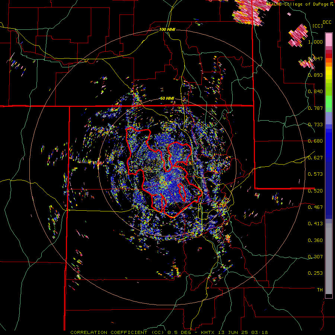Click the 0.307 scale value
The image size is (335, 335).
tap(315, 256)
